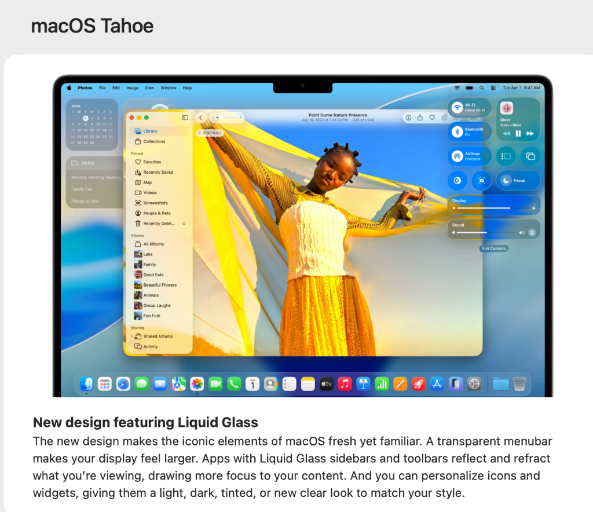Open the Edit menu
This screenshot has width=593, height=512.
point(116,87)
